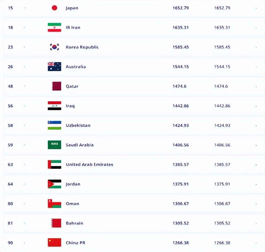Viewport: 265px width, 252px height.
Task: Click the Oman flag icon
Action: coord(54,203)
